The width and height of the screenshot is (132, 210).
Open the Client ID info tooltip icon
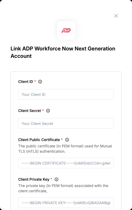[40, 82]
